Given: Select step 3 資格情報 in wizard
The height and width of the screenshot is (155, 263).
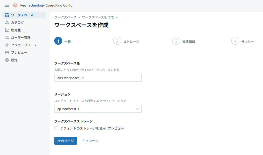Looking at the screenshot, I should (176, 41).
